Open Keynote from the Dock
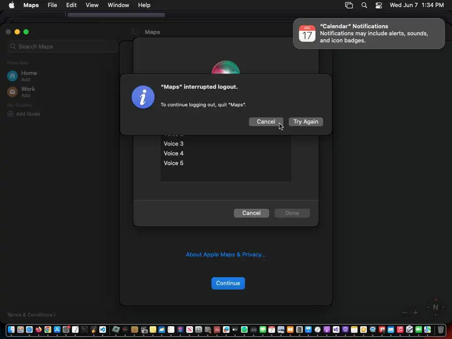Screen dimensions: 452x339 309,329
